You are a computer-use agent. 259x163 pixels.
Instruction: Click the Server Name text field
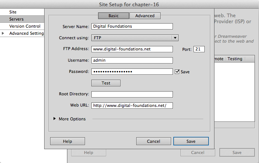click(132, 27)
